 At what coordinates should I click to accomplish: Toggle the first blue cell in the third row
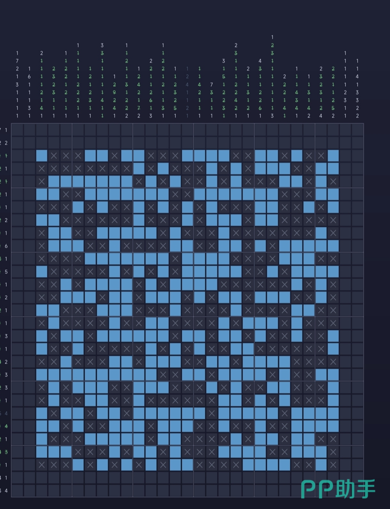pos(42,156)
